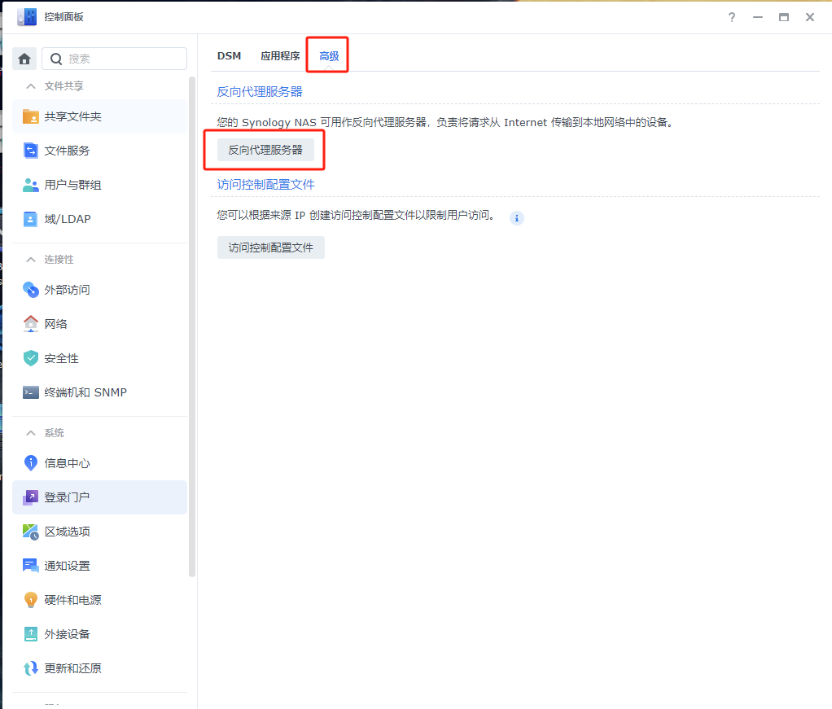
Task: Select the 信息中心 info icon
Action: [x=31, y=462]
